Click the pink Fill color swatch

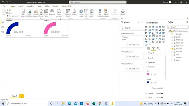148,74
